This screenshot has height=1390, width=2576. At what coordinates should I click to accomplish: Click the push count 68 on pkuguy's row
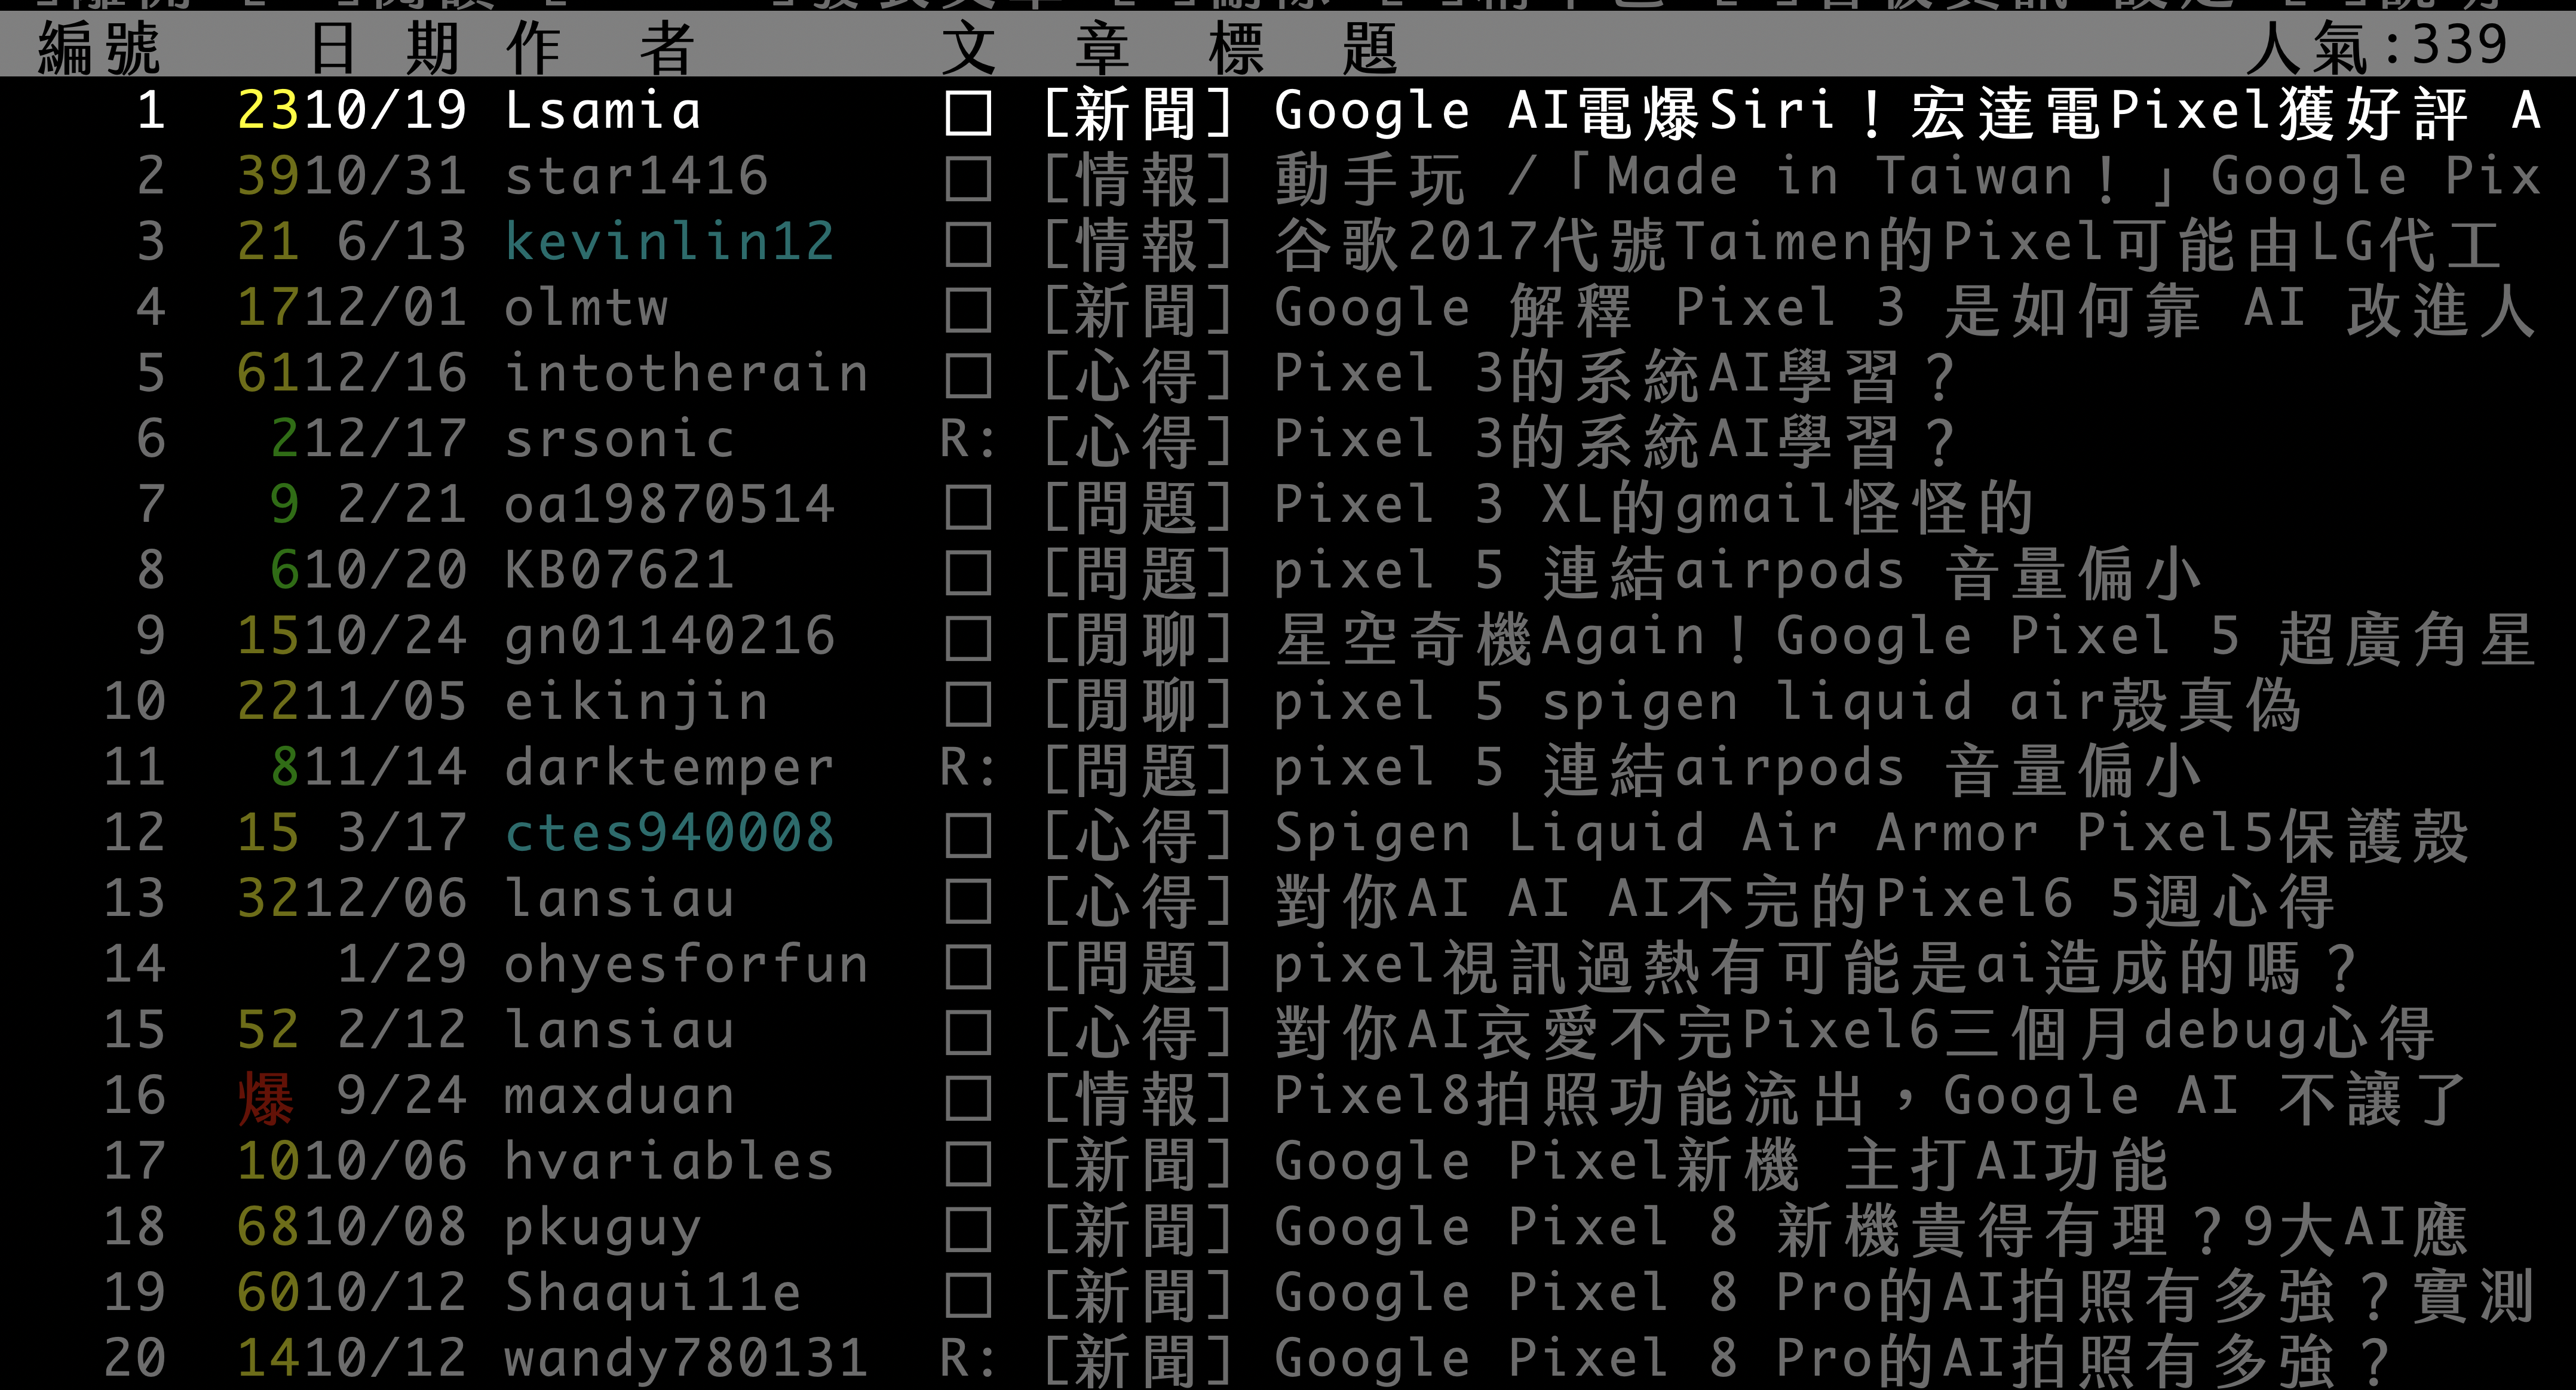click(267, 1228)
